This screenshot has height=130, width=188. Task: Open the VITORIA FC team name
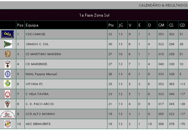click(x=34, y=84)
